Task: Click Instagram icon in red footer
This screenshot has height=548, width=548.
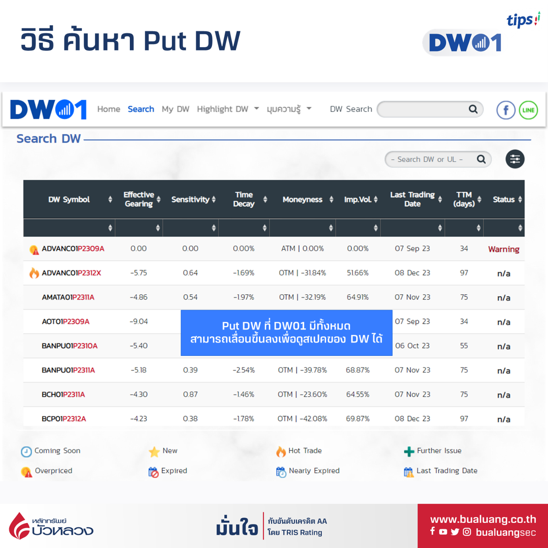Action: click(467, 532)
